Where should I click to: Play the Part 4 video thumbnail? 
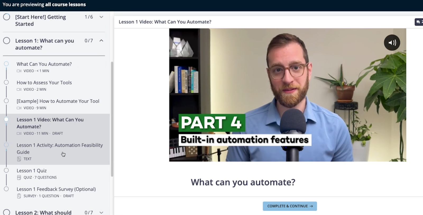point(288,95)
